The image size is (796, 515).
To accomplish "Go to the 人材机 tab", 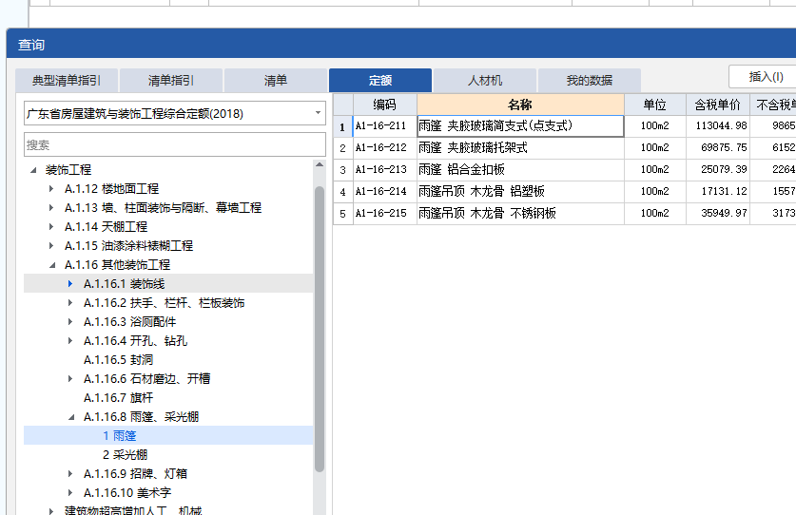I will click(x=485, y=81).
